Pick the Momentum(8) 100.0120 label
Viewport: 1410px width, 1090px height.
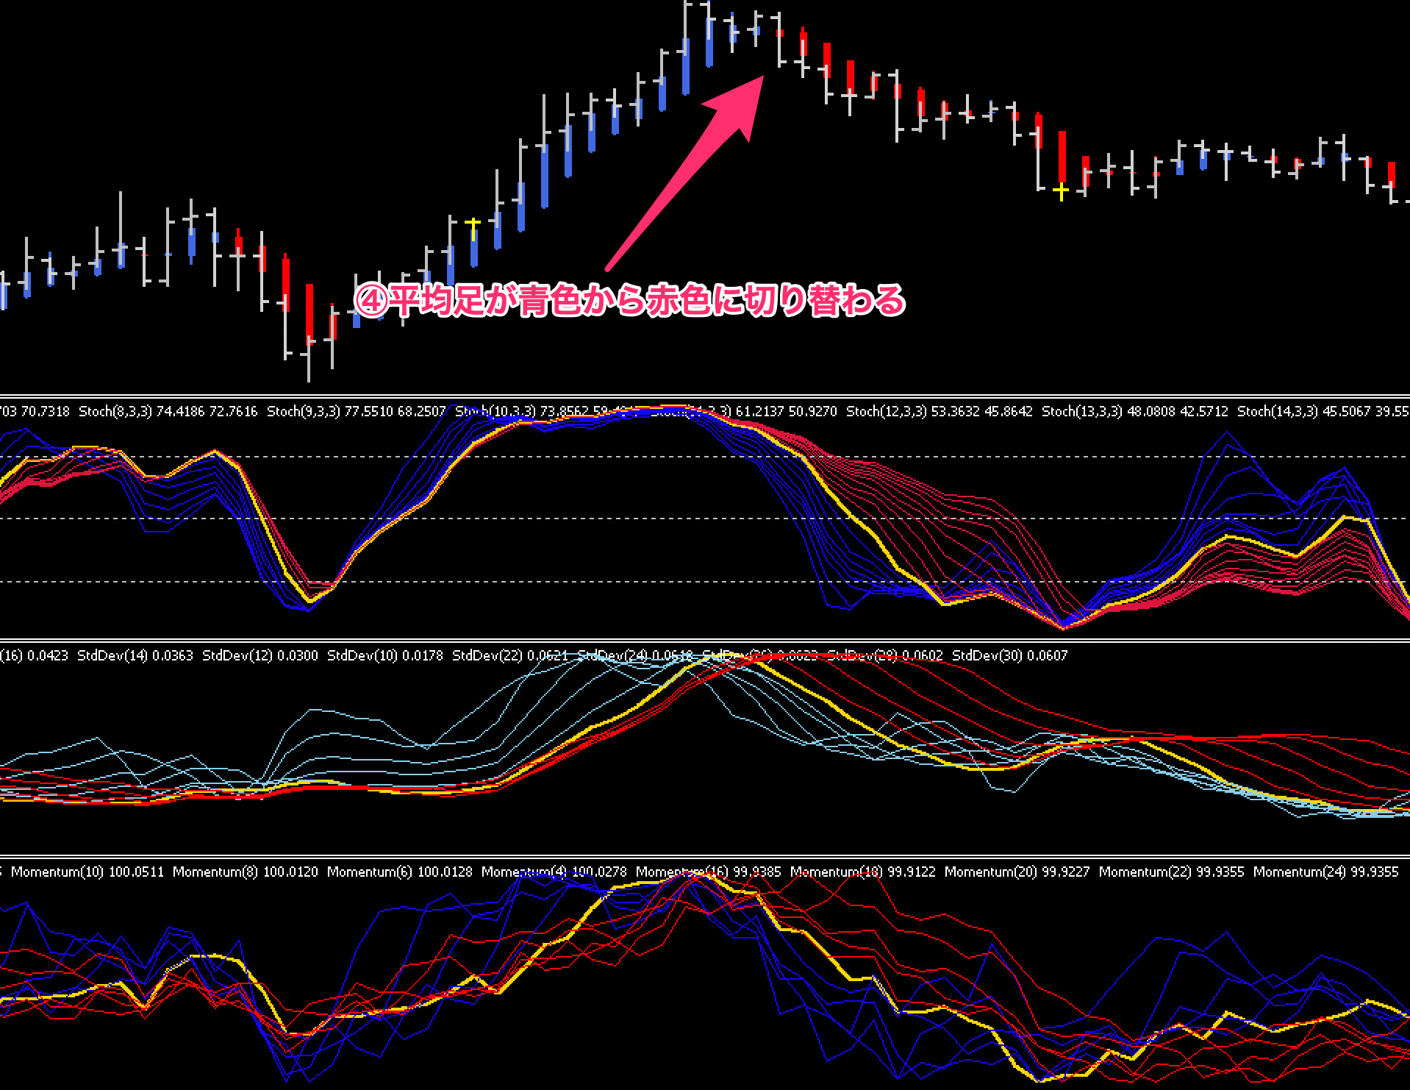click(x=246, y=872)
